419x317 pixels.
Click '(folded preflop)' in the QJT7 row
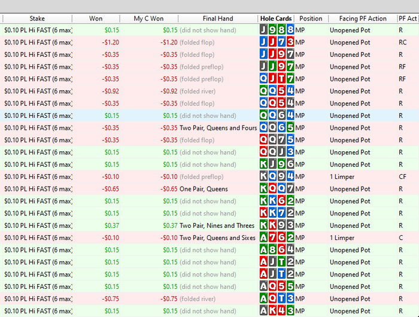202,79
